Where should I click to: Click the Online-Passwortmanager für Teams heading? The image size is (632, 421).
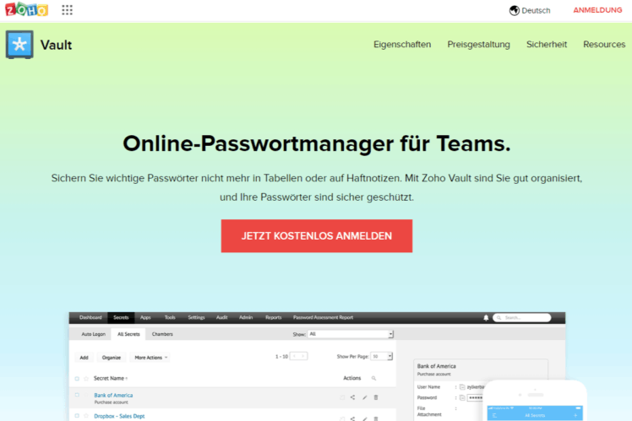pyautogui.click(x=316, y=143)
